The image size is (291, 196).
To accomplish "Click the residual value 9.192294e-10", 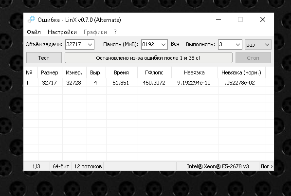I will [x=194, y=83].
